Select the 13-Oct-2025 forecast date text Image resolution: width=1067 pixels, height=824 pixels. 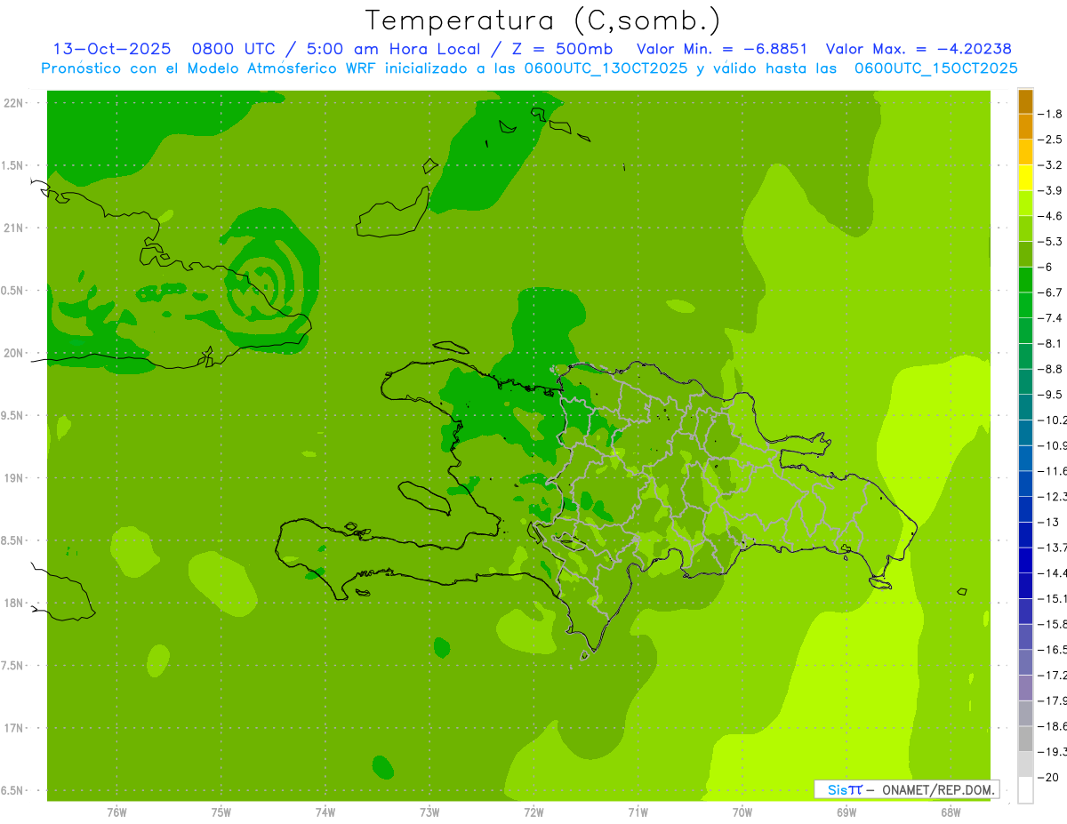(x=111, y=49)
